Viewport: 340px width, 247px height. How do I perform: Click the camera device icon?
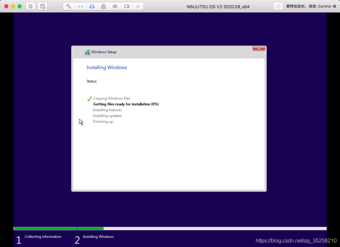tap(104, 6)
